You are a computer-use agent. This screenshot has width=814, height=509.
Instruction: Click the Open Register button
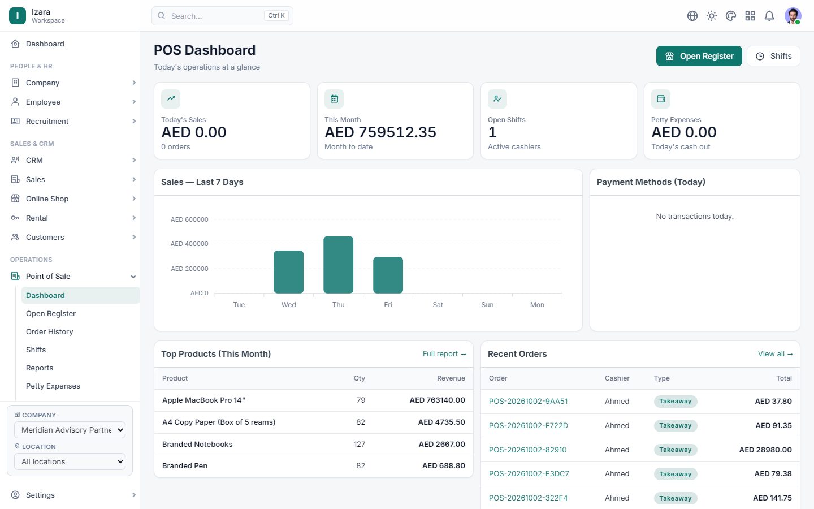pyautogui.click(x=699, y=56)
